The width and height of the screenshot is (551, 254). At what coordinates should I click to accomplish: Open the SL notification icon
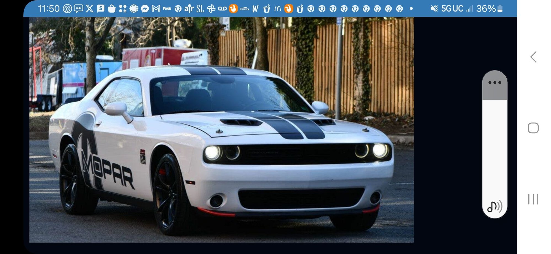(200, 9)
